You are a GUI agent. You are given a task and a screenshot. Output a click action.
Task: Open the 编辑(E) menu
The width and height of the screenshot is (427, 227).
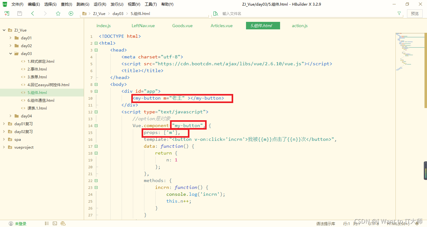pos(34,4)
